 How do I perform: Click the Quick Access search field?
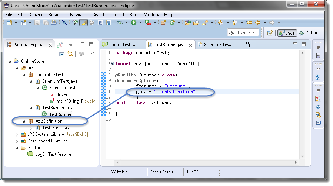click(243, 32)
